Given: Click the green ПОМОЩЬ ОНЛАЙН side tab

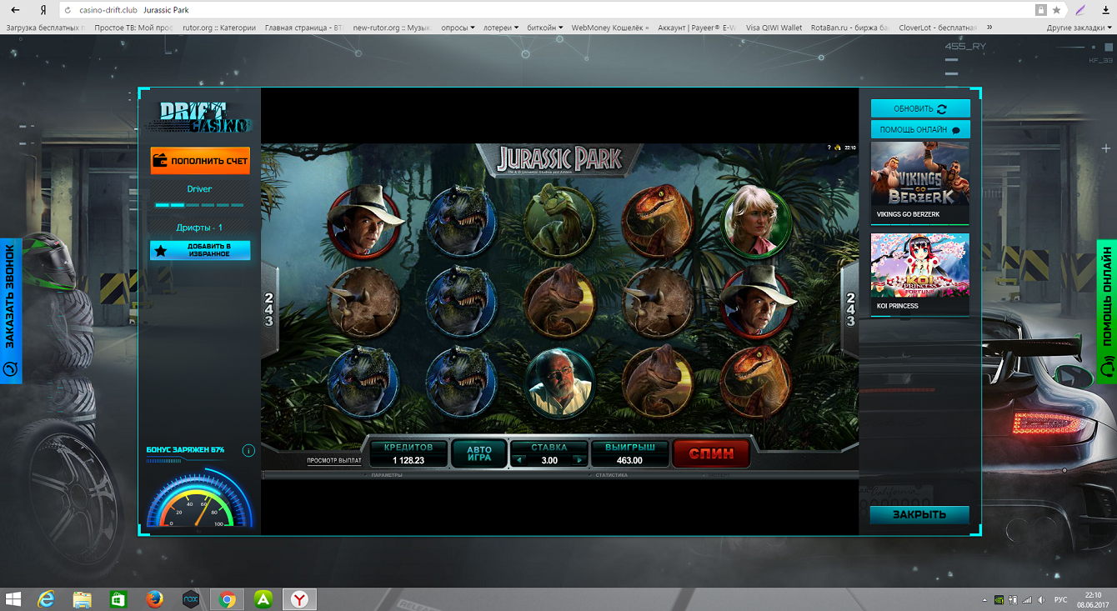Looking at the screenshot, I should tap(1106, 311).
